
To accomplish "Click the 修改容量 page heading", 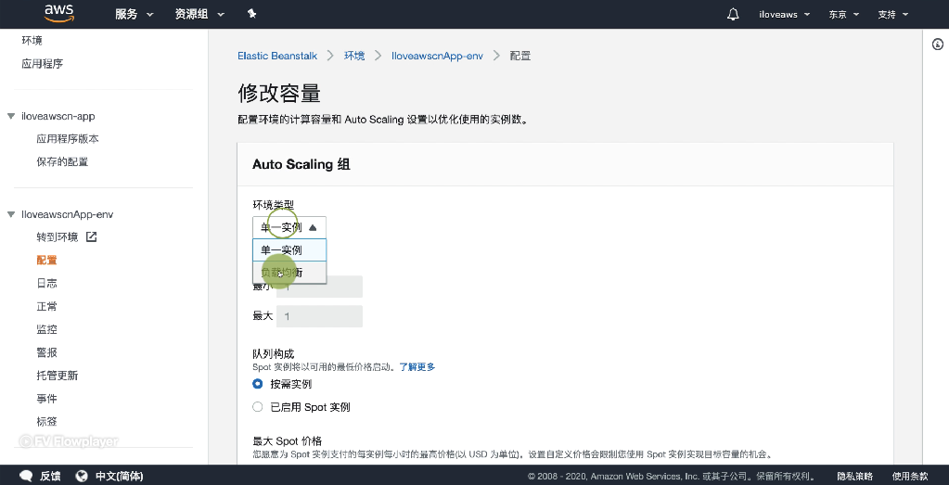I will [x=279, y=94].
